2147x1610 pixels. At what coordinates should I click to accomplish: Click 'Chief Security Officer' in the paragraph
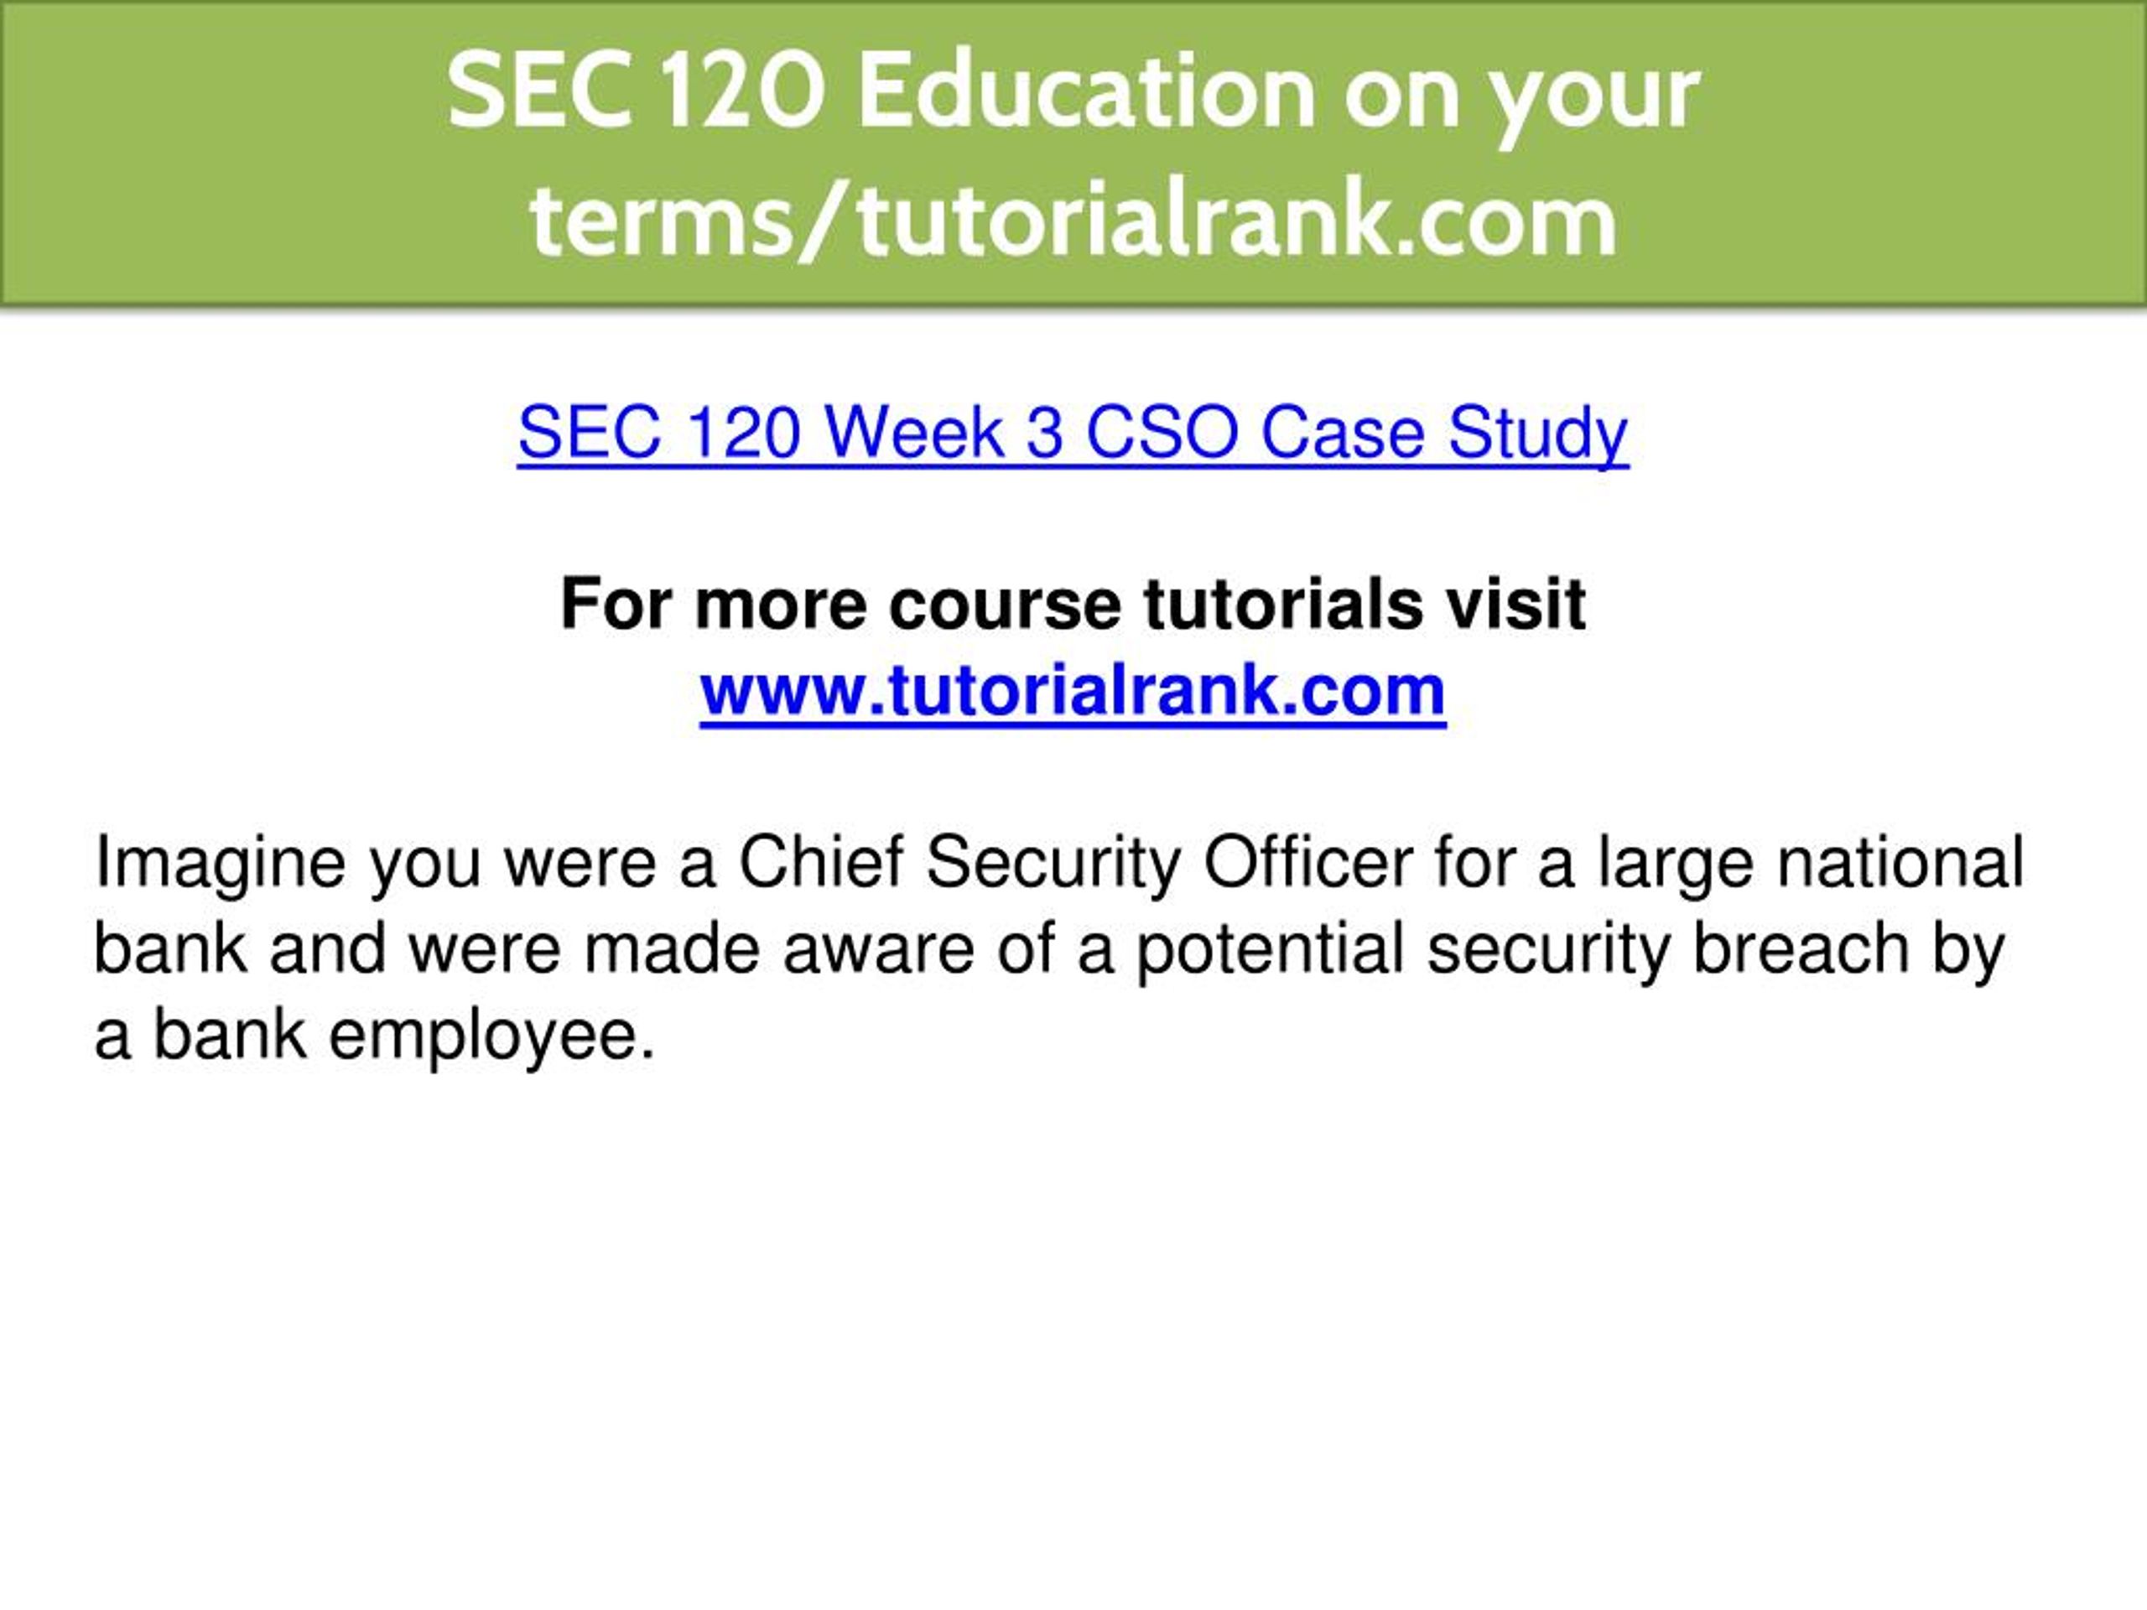[1075, 863]
